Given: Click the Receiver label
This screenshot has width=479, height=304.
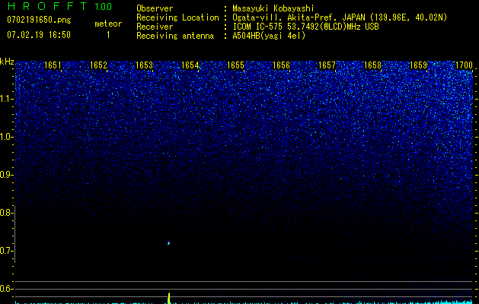Looking at the screenshot, I should coord(155,27).
